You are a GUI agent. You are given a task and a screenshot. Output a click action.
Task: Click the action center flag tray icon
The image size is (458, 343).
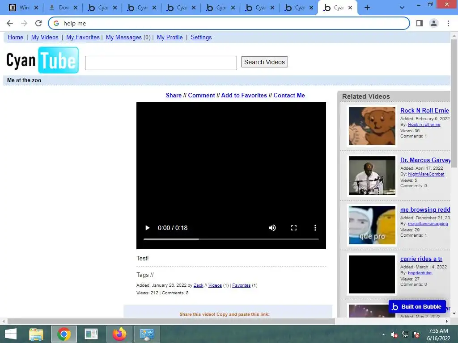click(x=416, y=335)
